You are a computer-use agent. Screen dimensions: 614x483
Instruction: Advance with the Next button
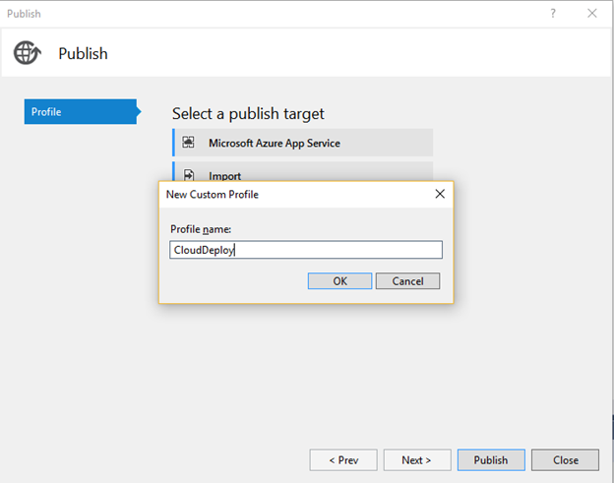pyautogui.click(x=417, y=460)
